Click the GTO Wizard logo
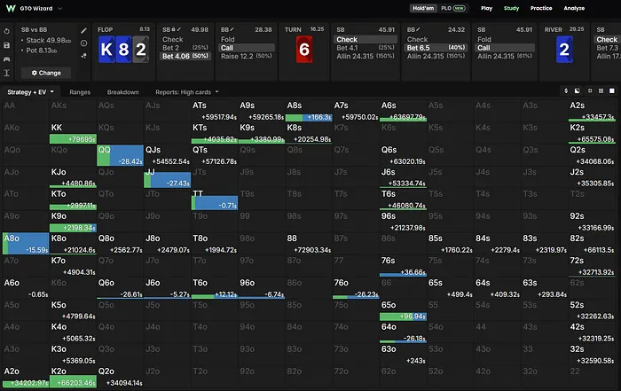The height and width of the screenshot is (391, 621). pos(11,8)
